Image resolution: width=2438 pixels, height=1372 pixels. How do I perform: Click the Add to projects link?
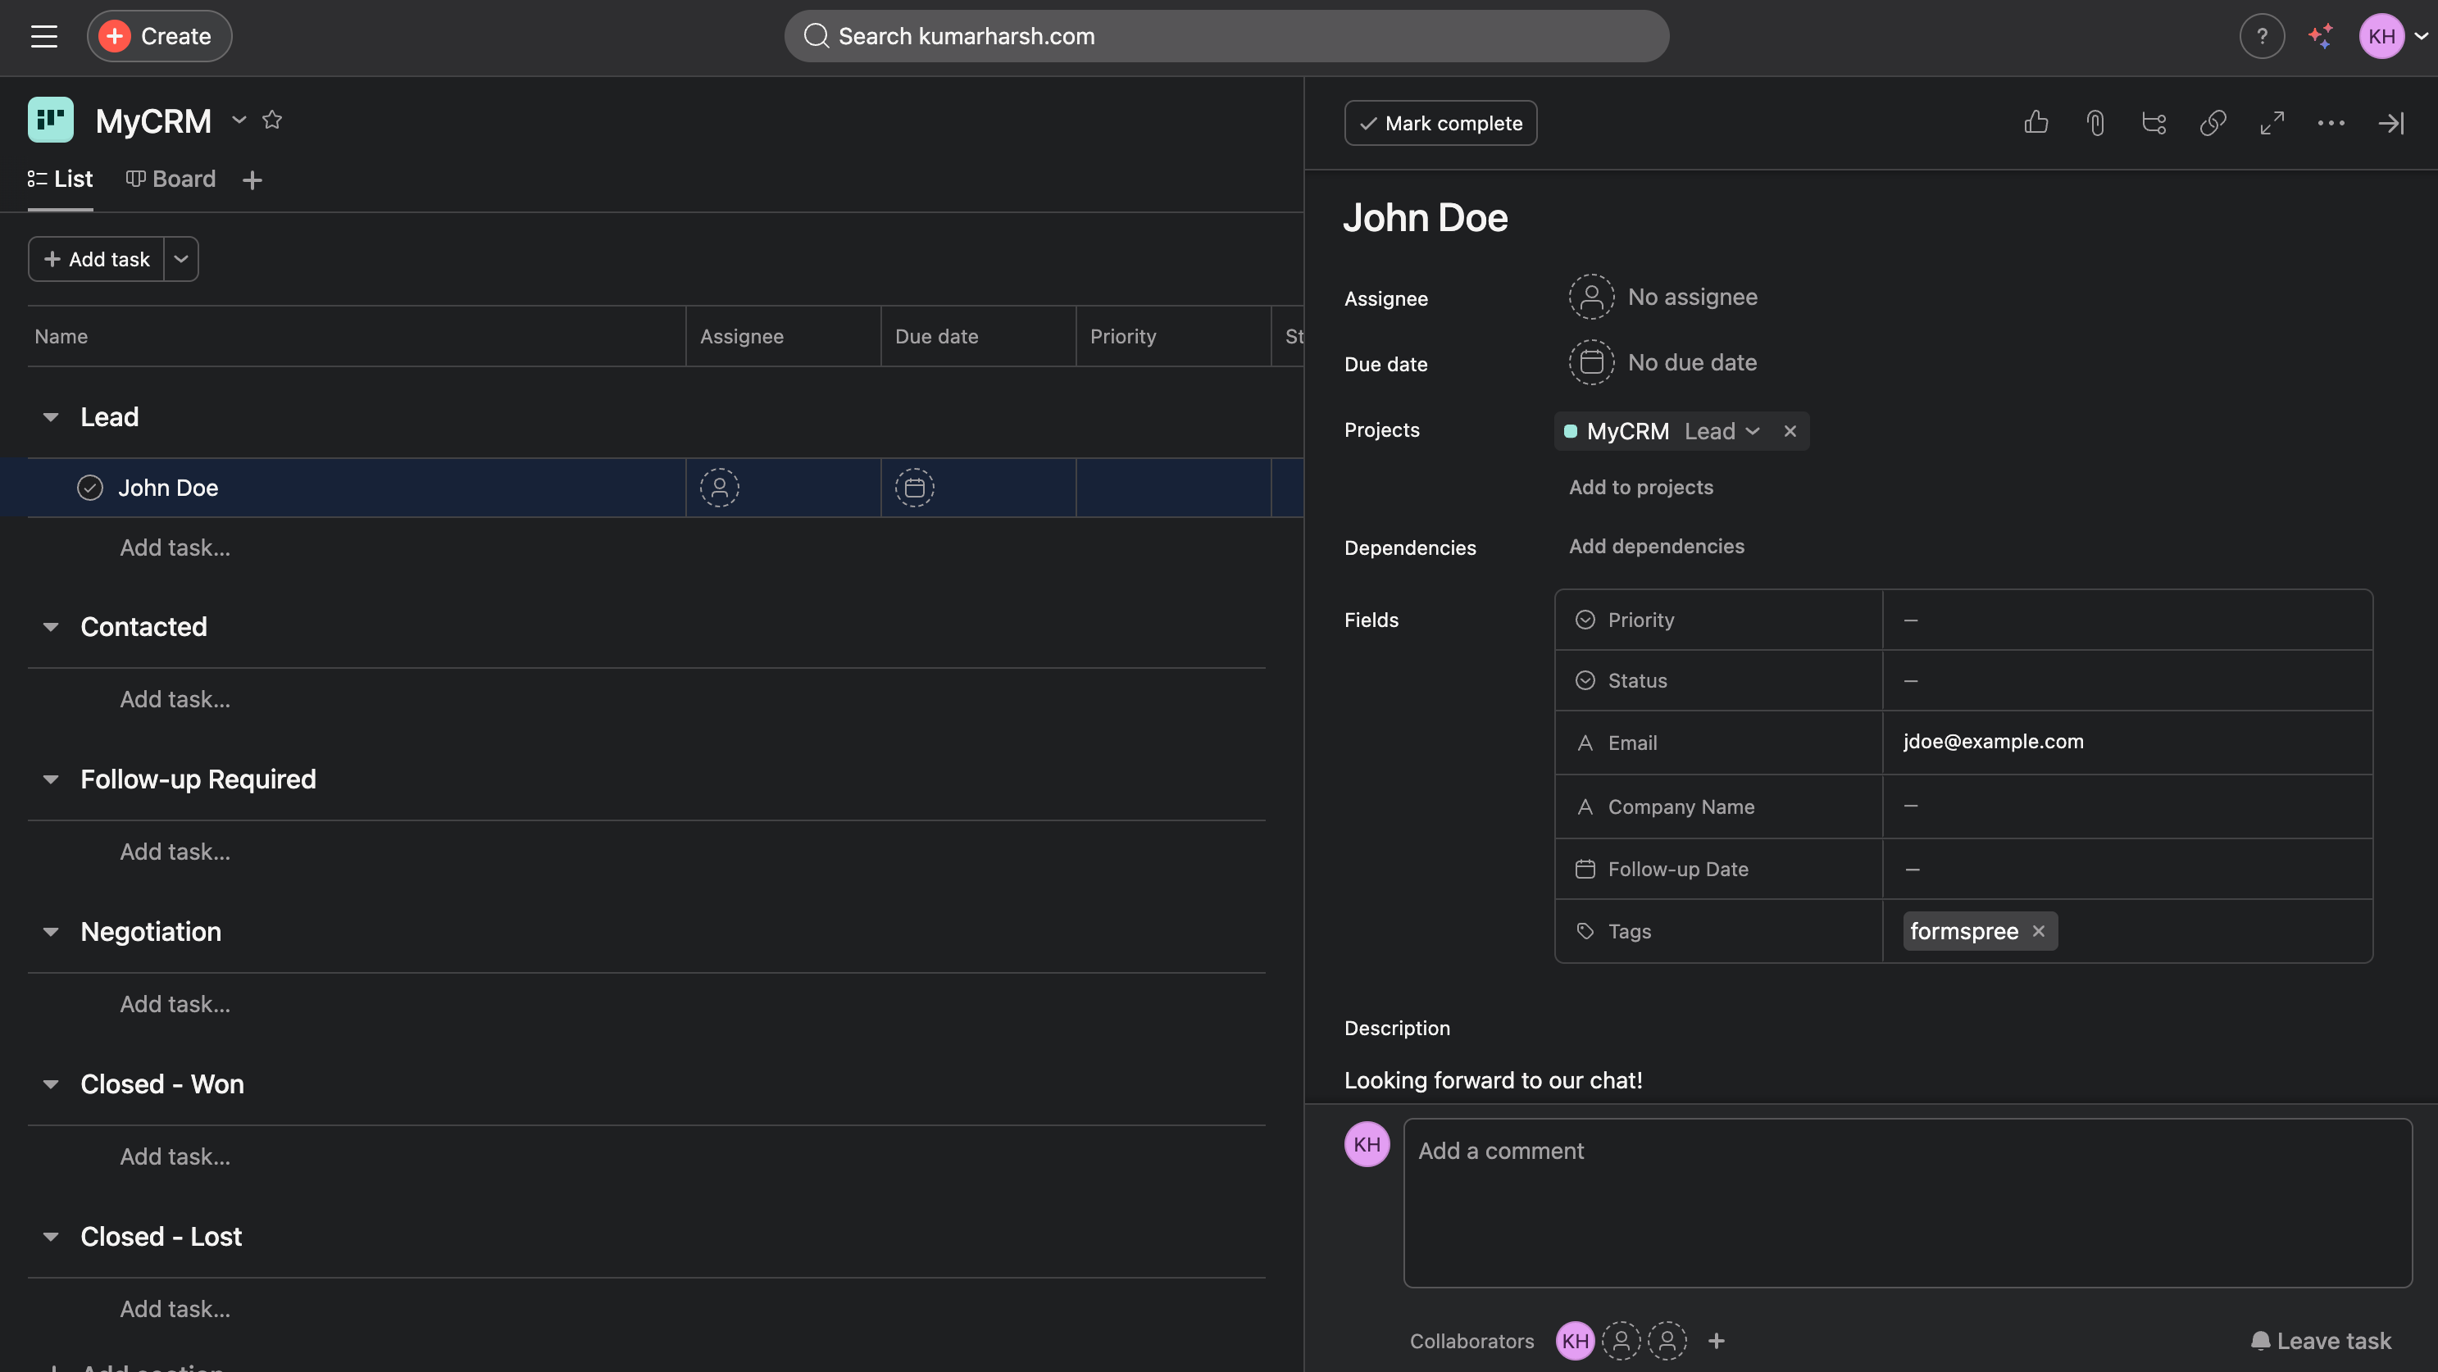point(1640,486)
